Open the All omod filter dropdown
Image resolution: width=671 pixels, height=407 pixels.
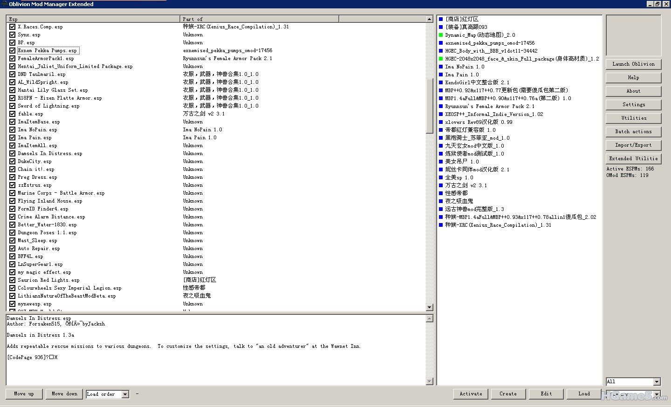(x=657, y=382)
